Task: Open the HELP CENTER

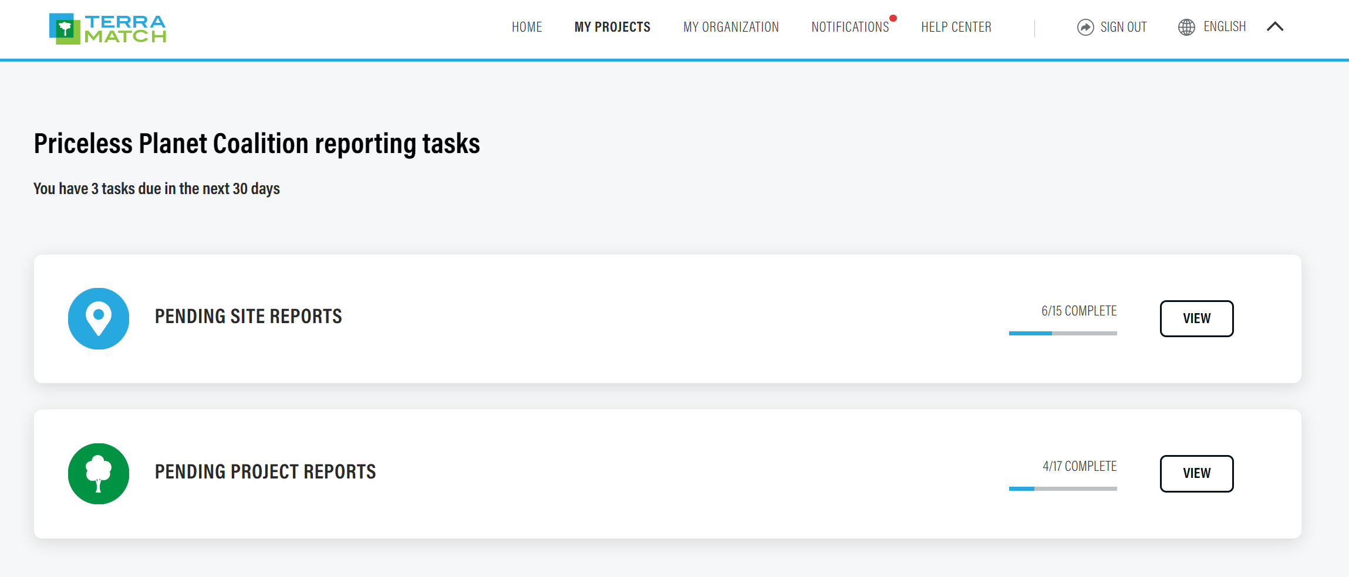Action: [x=956, y=27]
